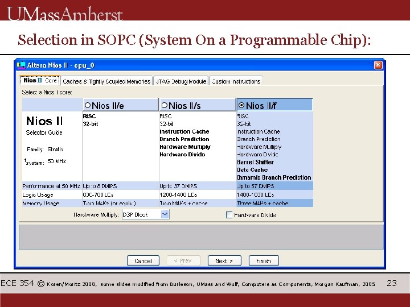The image size is (410, 307).
Task: Click the Cancel button
Action: point(143,260)
